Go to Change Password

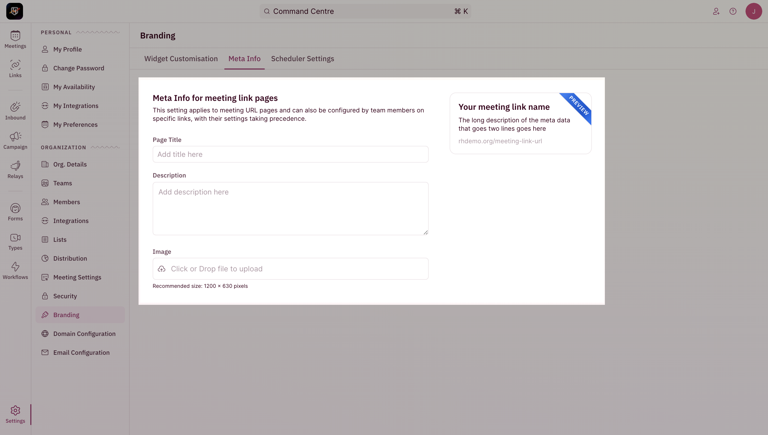pos(79,68)
